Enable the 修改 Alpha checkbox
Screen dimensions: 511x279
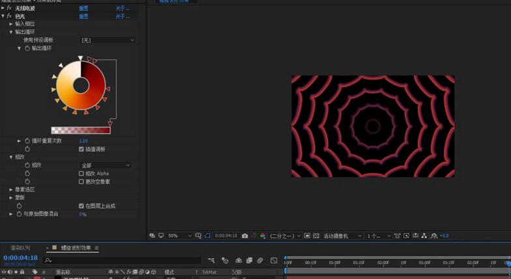click(x=81, y=174)
